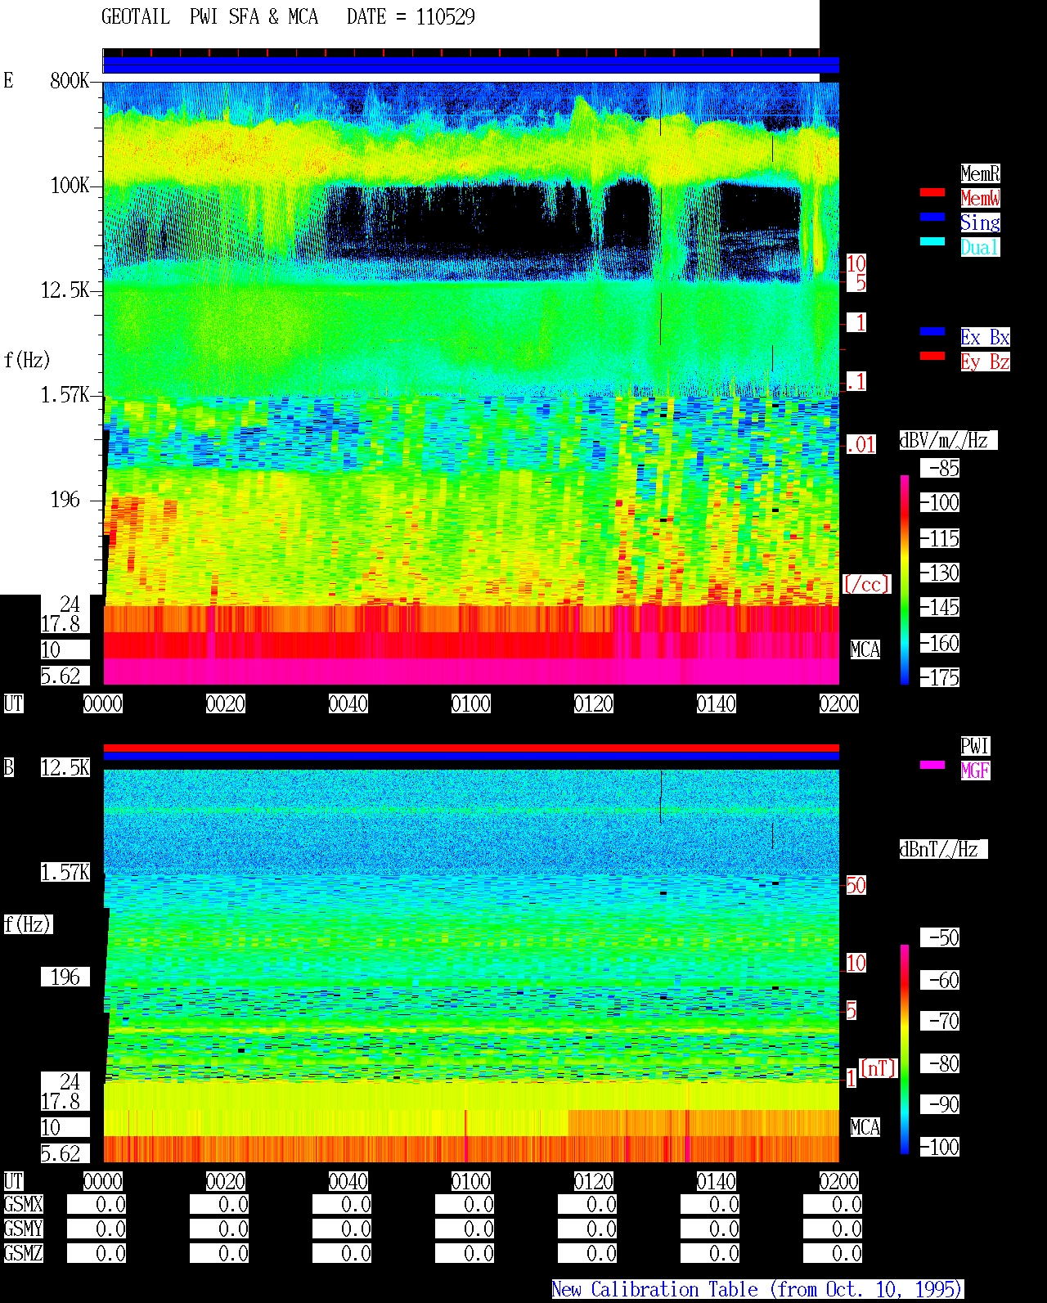Click the -50 color scale value
Screen dimensions: 1047x1303
pyautogui.click(x=940, y=937)
